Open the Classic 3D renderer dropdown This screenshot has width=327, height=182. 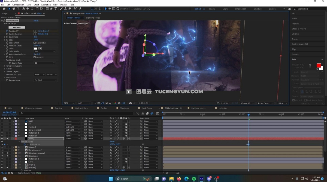[248, 103]
